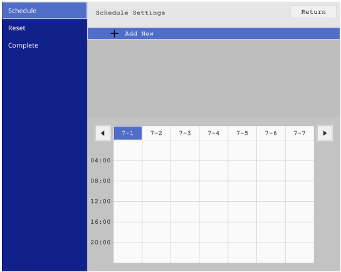Choose the 7-6 date header
The height and width of the screenshot is (272, 341).
(x=271, y=133)
